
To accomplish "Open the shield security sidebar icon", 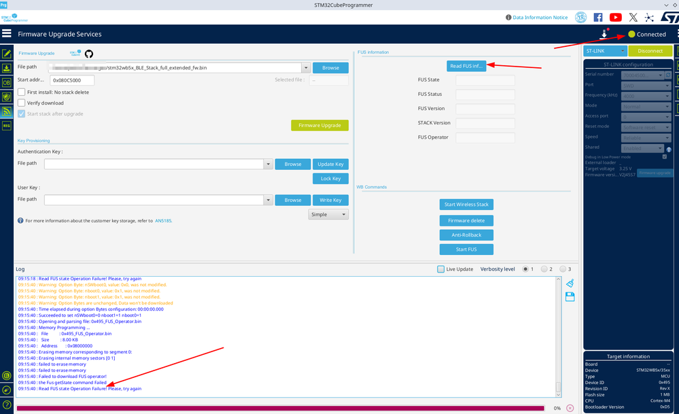I will (x=7, y=97).
